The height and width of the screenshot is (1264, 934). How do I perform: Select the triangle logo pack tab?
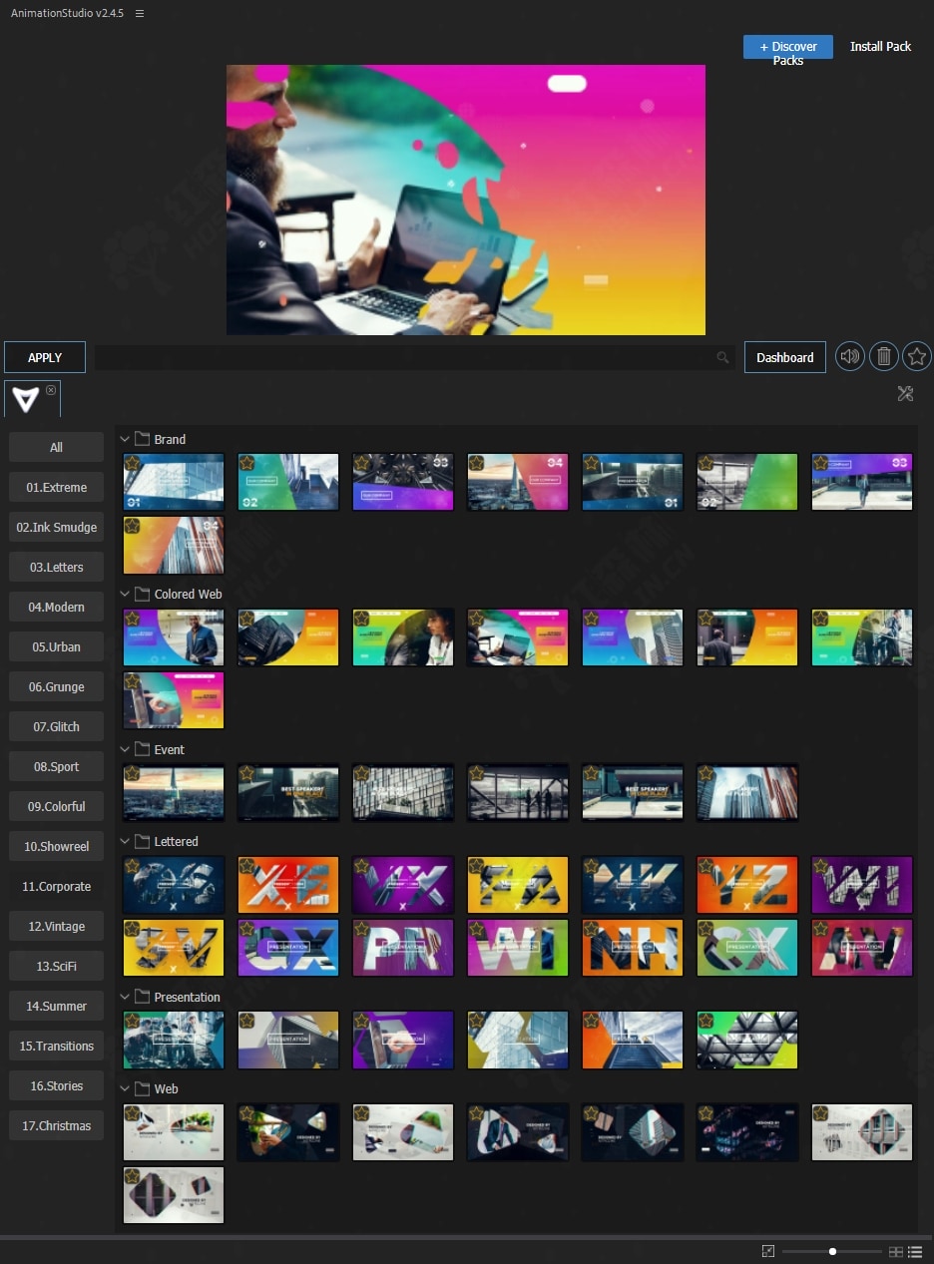(x=25, y=399)
